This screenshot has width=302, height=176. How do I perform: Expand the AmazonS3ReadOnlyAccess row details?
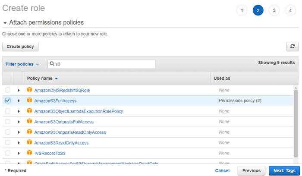[19, 143]
